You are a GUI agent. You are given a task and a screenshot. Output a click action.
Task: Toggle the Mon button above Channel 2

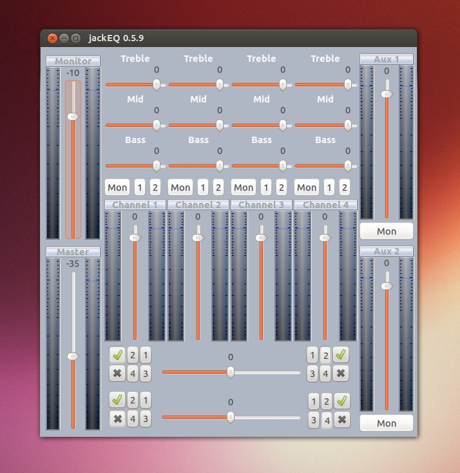point(180,188)
